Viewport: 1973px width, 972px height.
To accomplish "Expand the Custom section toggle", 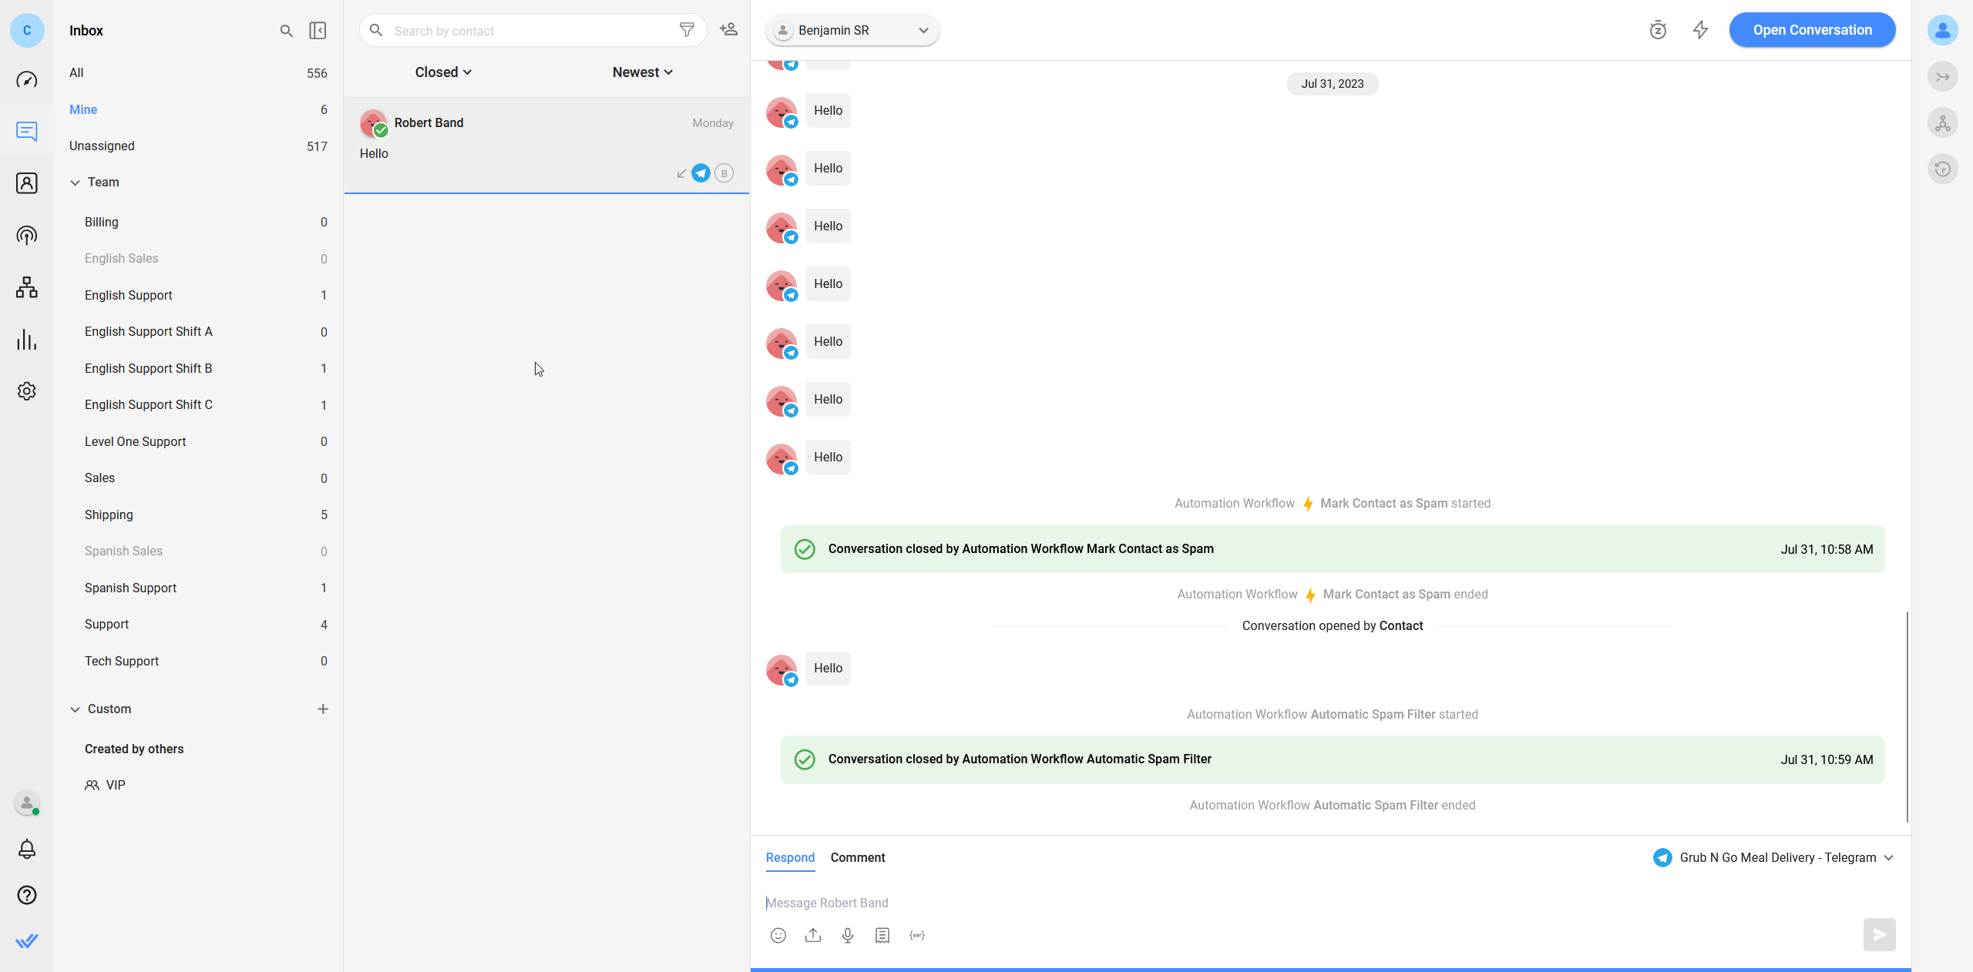I will [x=76, y=708].
